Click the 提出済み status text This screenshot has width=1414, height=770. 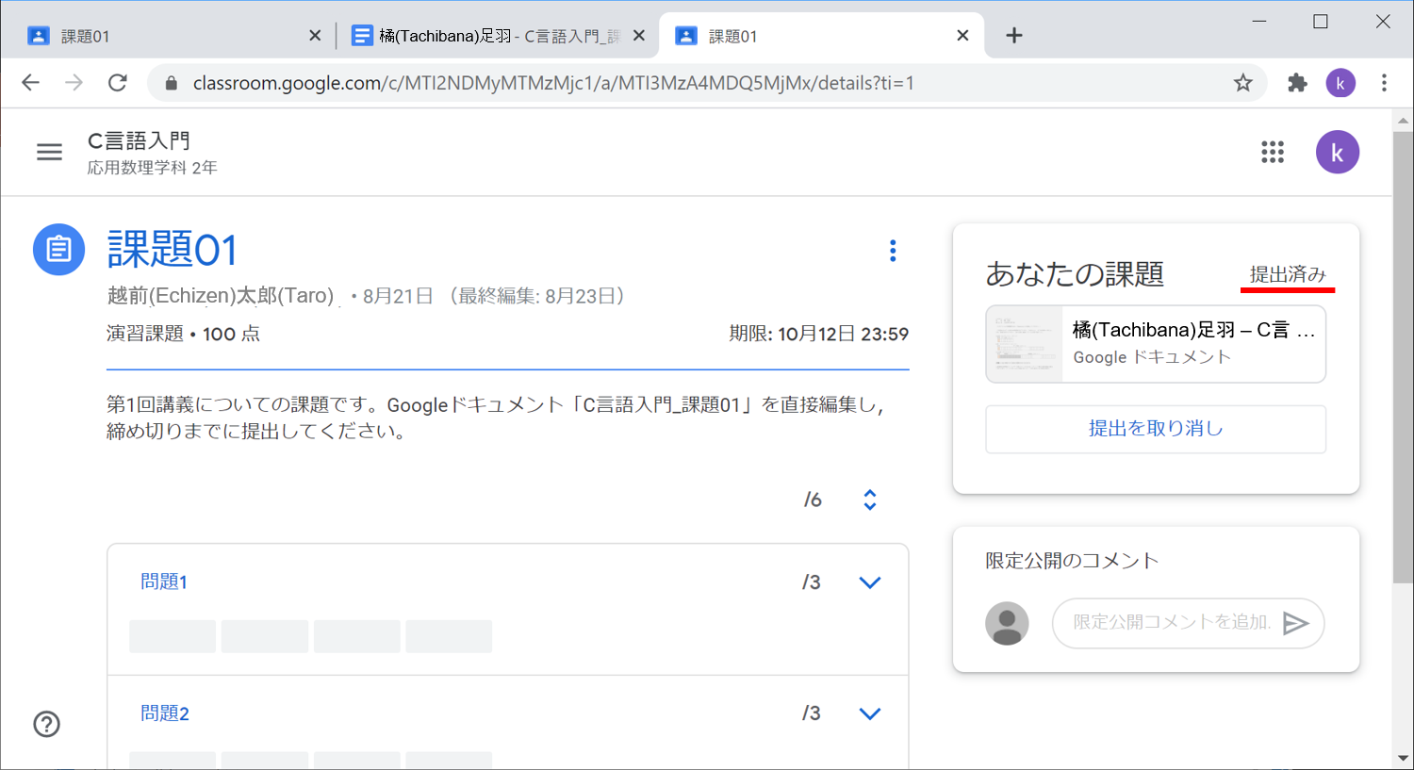1288,274
